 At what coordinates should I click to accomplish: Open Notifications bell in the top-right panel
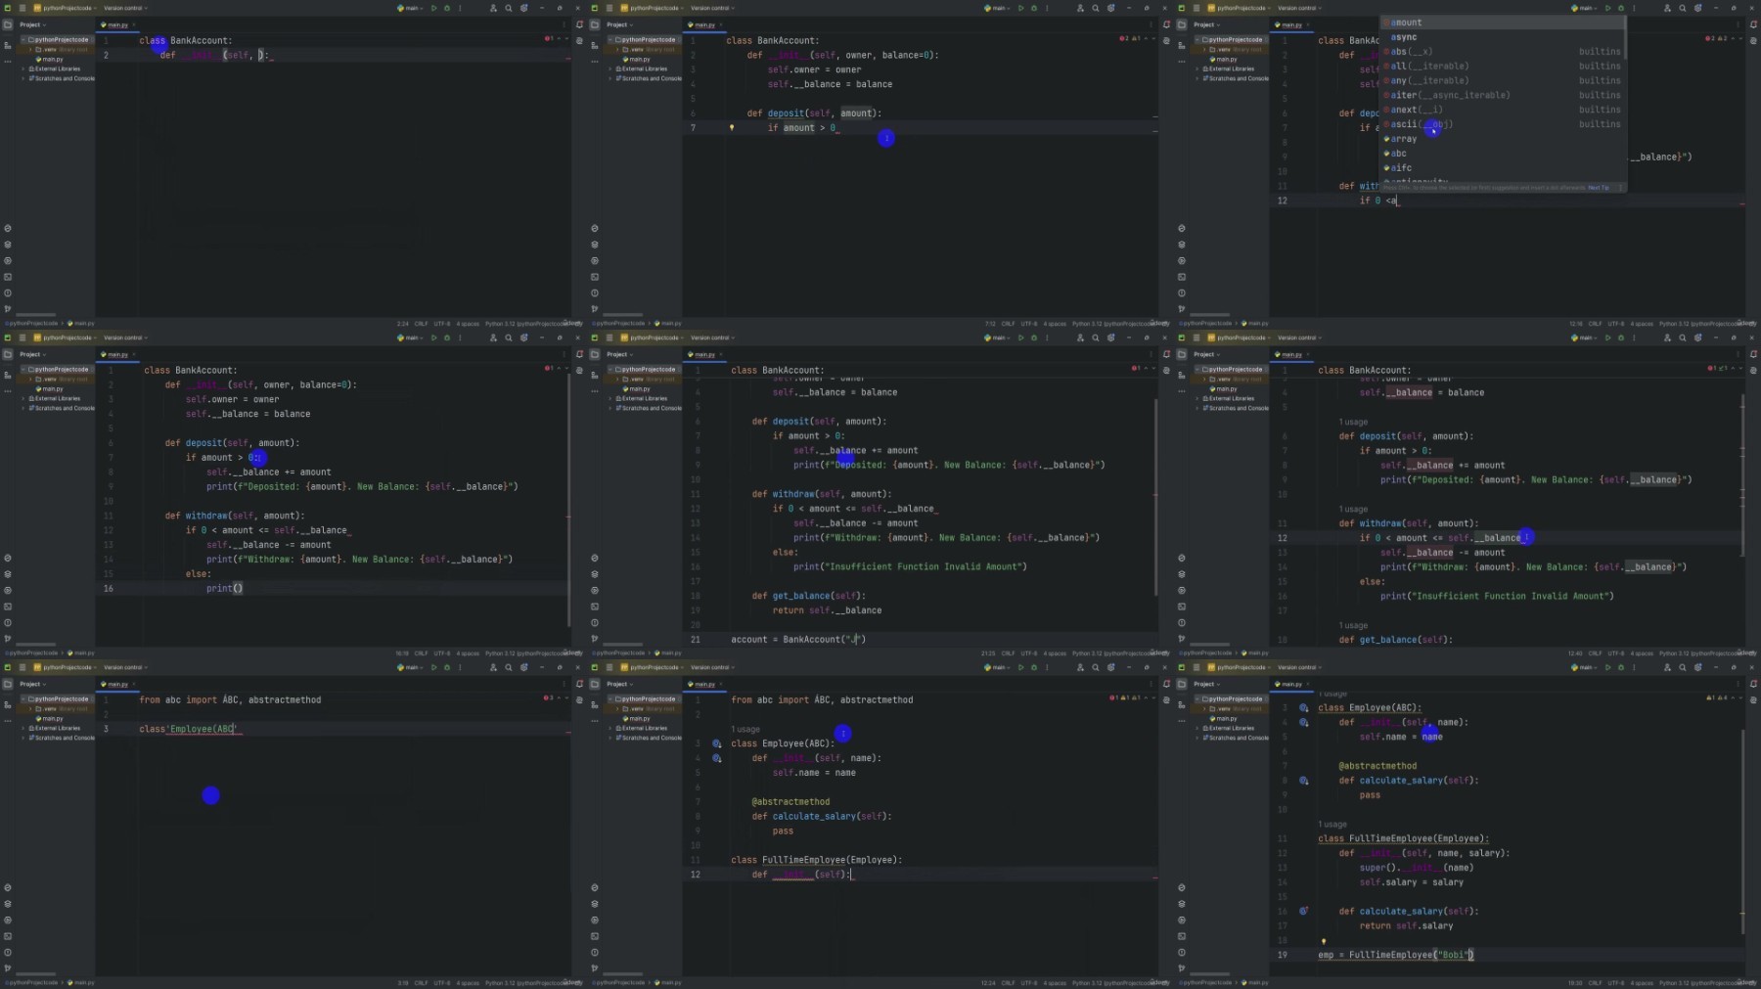1753,24
